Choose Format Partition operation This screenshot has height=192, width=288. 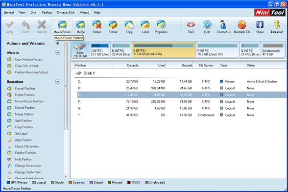(x=25, y=88)
